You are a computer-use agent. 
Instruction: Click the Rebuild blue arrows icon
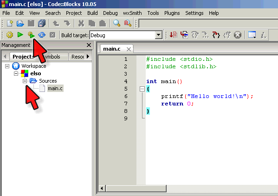[42, 35]
